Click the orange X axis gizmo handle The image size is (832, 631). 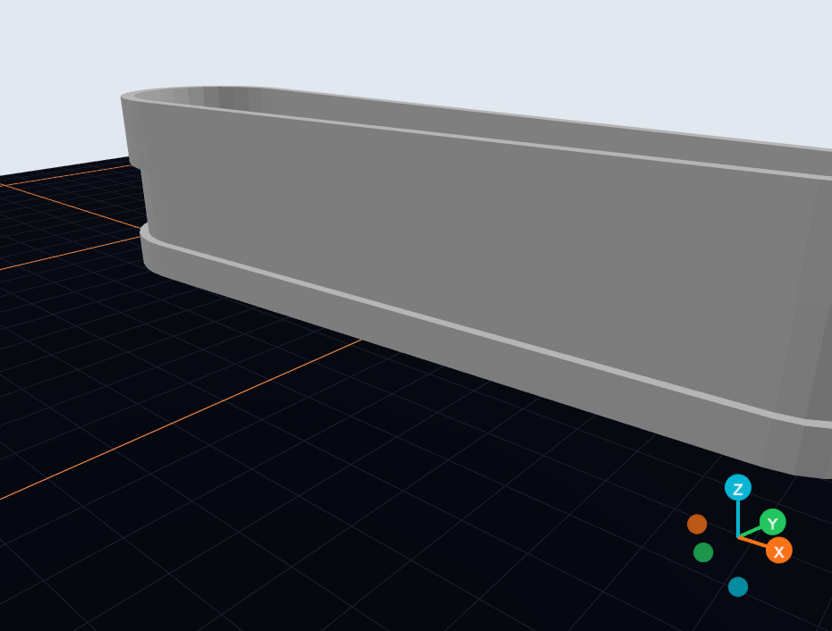click(779, 551)
